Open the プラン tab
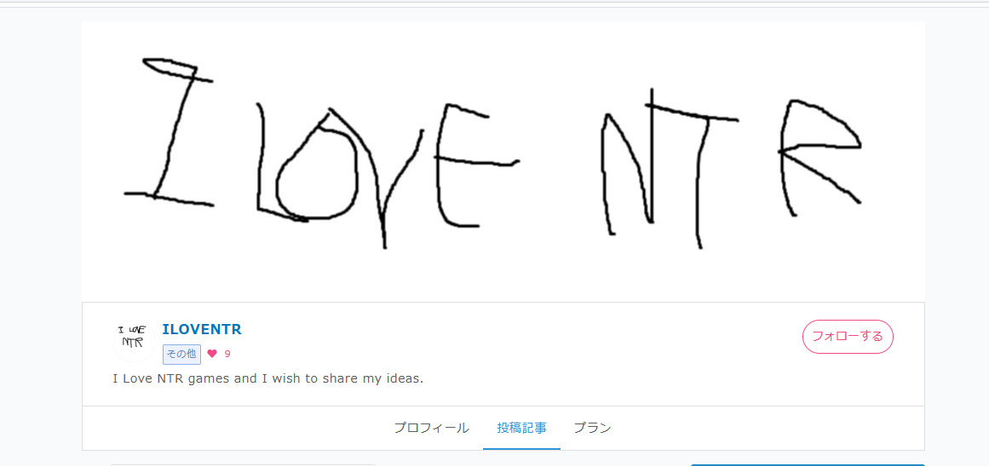989x466 pixels. pos(592,429)
